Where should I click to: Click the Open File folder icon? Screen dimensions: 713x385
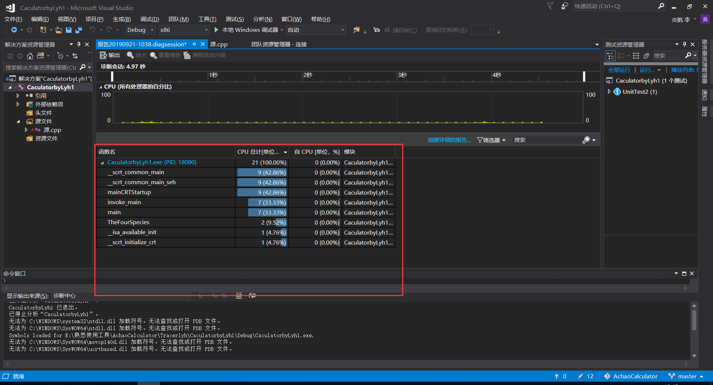(x=59, y=30)
